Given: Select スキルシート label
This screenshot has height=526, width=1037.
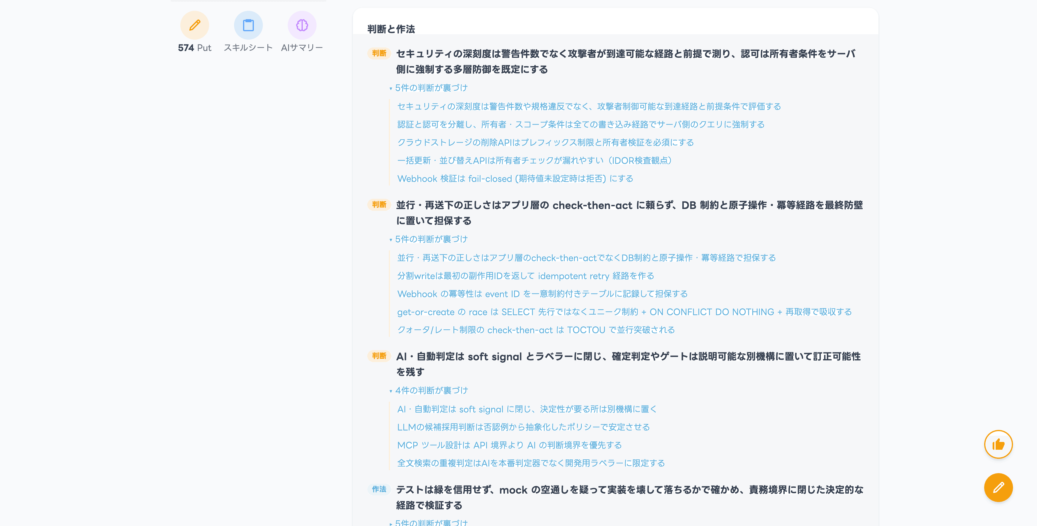Looking at the screenshot, I should pyautogui.click(x=248, y=47).
